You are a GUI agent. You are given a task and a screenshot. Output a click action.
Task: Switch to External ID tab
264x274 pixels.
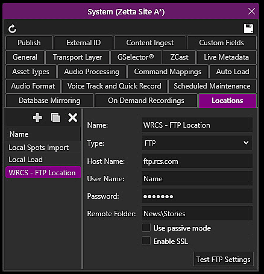[x=84, y=43]
